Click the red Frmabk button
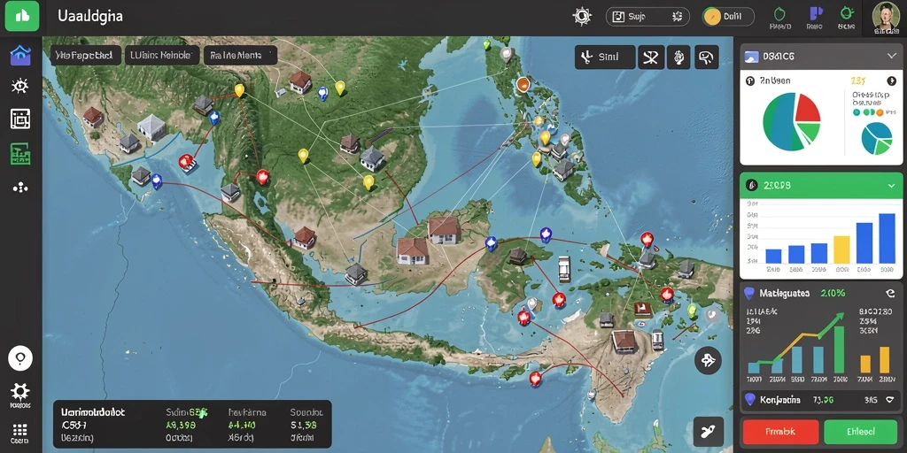 point(780,432)
